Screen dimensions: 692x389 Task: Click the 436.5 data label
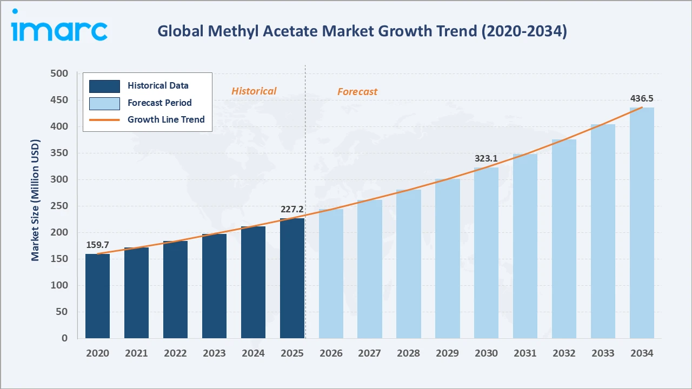(x=642, y=98)
